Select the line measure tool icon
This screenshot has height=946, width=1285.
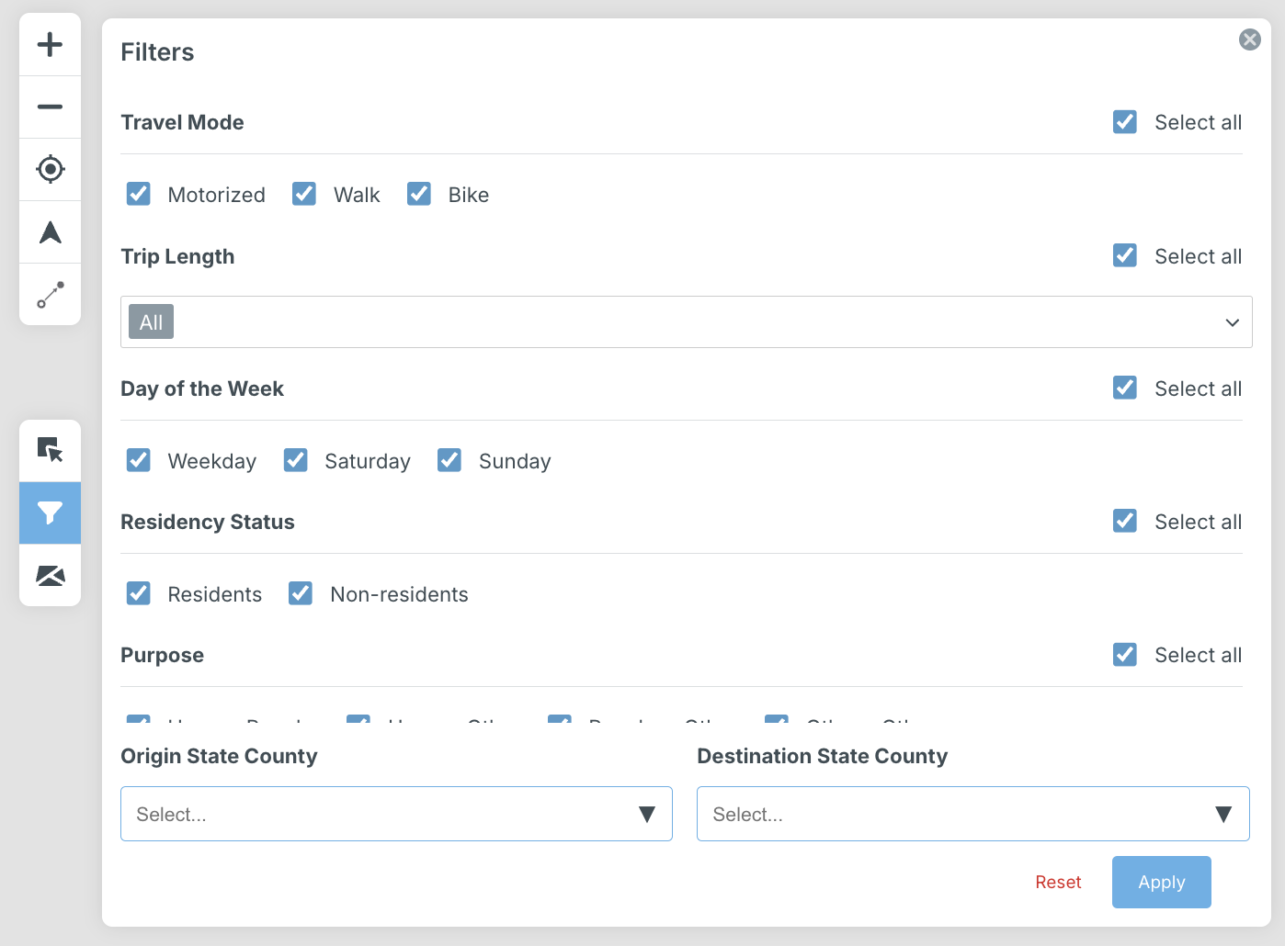tap(50, 295)
